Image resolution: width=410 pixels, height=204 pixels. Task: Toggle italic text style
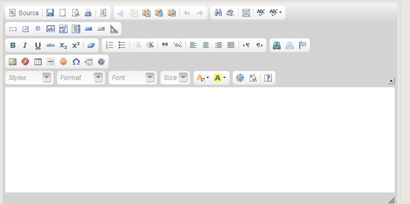[x=25, y=45]
